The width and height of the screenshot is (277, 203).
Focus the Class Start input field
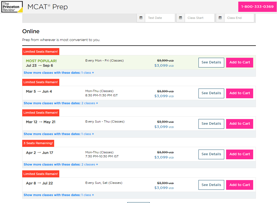200,18
